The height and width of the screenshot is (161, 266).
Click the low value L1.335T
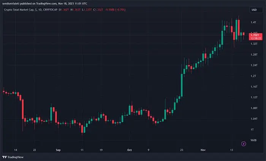87,10
